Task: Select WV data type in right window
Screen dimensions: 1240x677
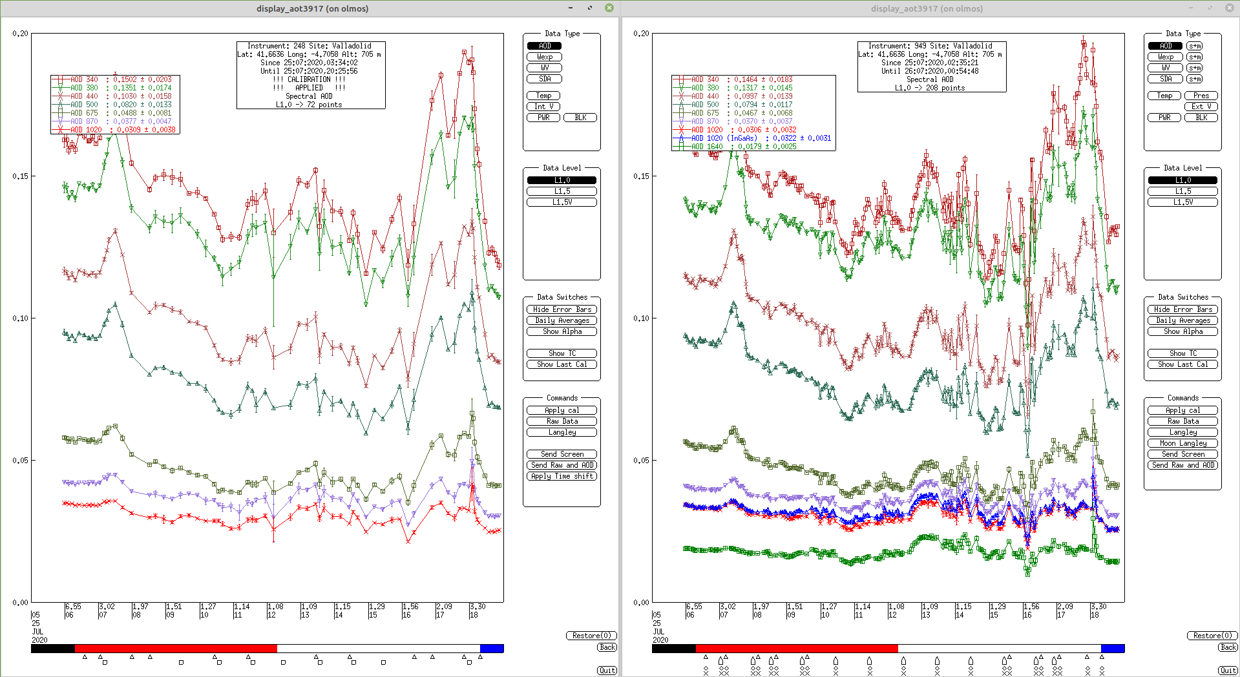Action: tap(1165, 68)
